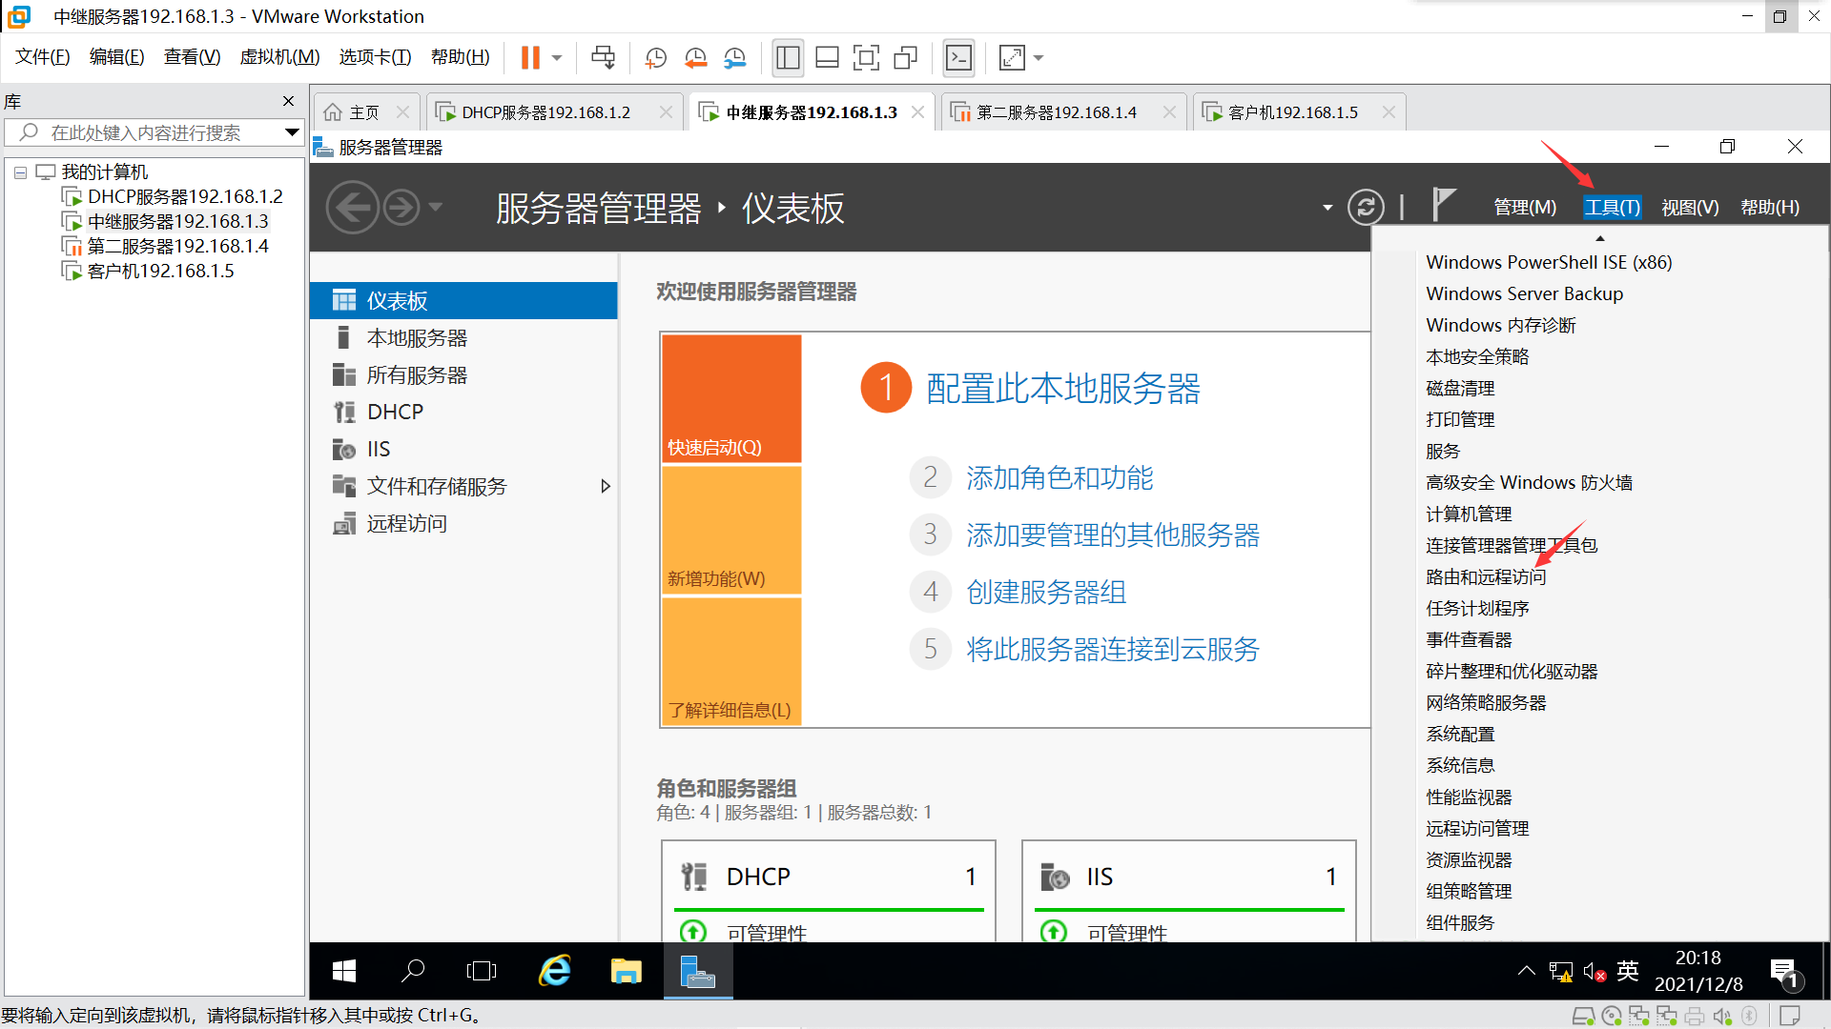Click the VMware suspend/pause button
The image size is (1831, 1029).
click(530, 58)
